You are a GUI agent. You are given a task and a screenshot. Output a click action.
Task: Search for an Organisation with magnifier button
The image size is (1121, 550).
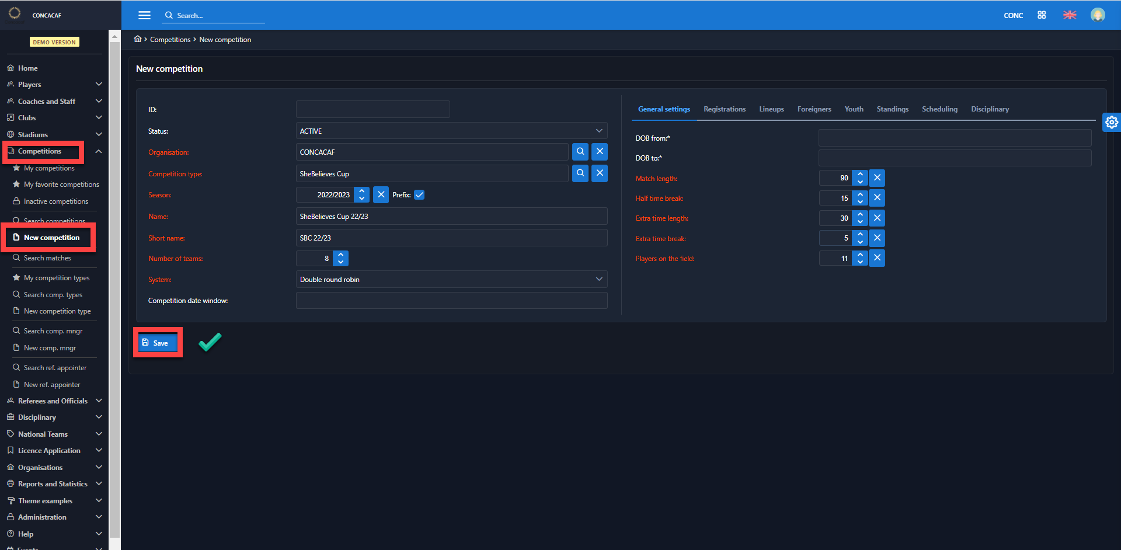click(x=580, y=152)
